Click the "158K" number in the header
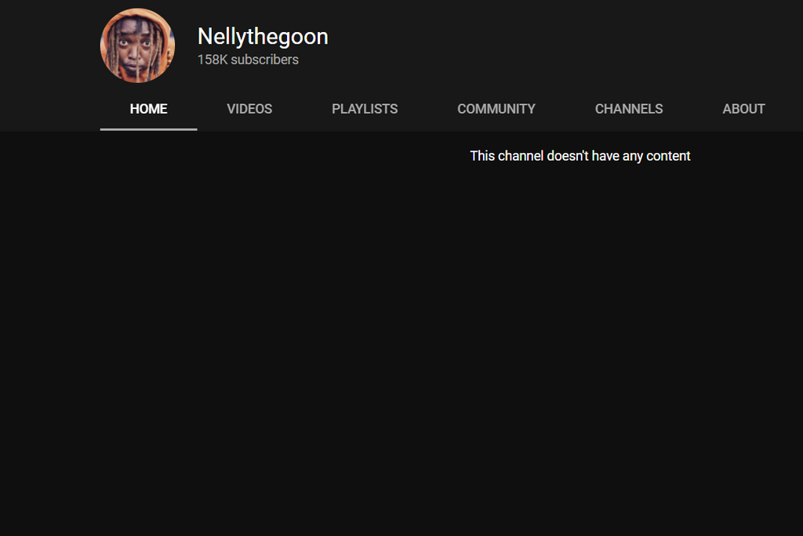This screenshot has height=536, width=803. click(x=212, y=60)
